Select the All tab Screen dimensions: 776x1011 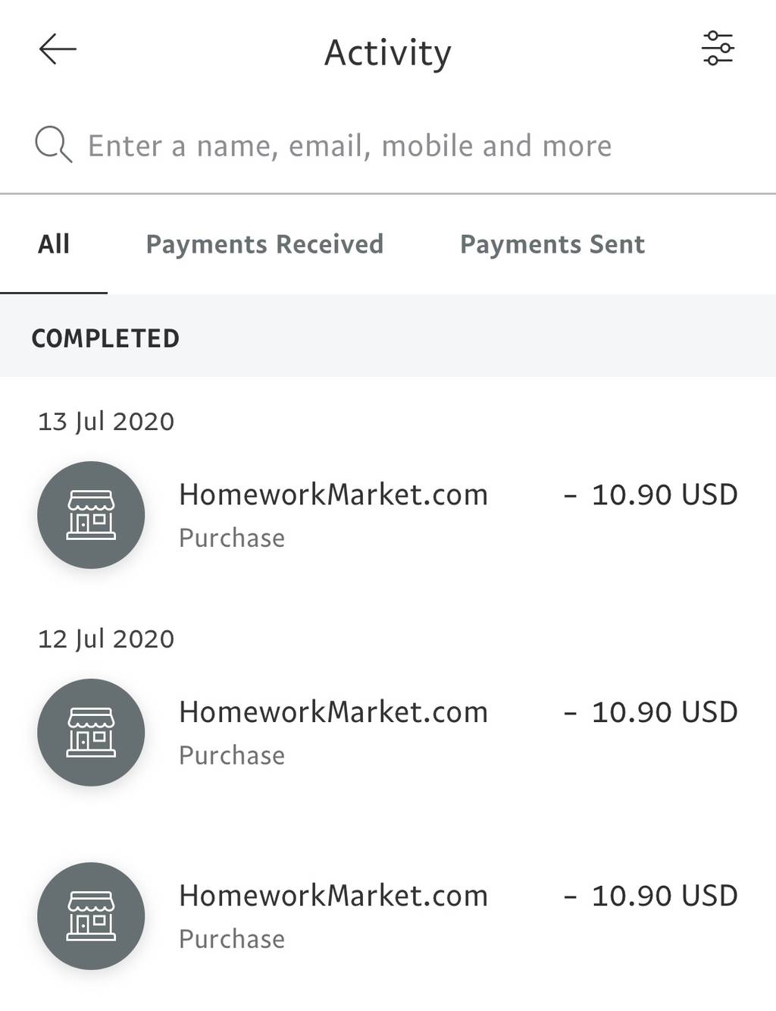coord(54,244)
